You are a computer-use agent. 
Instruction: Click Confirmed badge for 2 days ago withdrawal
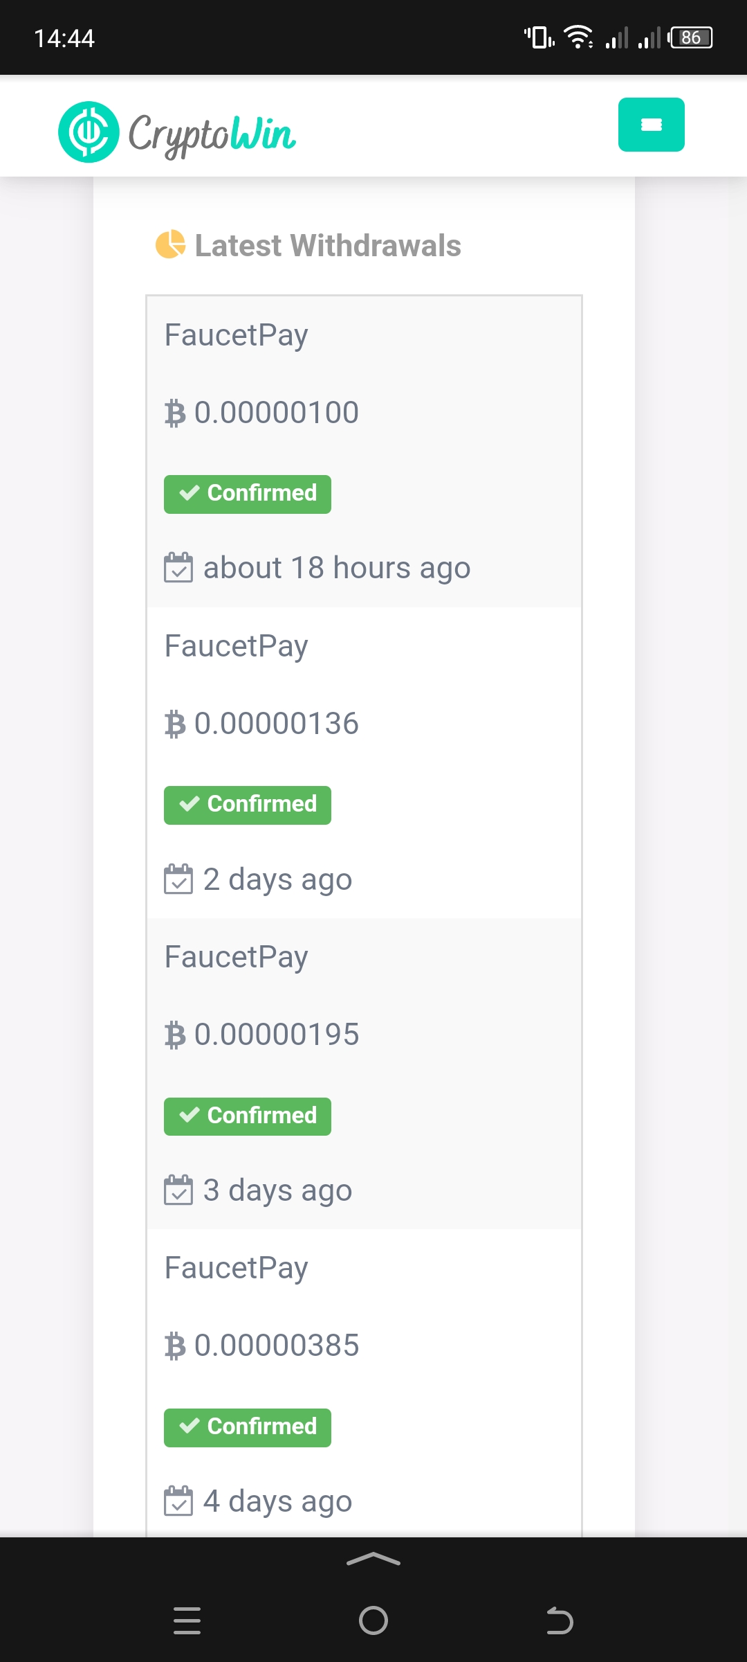pyautogui.click(x=248, y=805)
